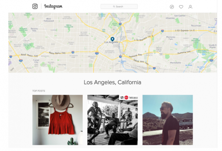Viewport: 222px width, 151px height.
Task: Click the West Hollywood map label
Action: coord(49,20)
